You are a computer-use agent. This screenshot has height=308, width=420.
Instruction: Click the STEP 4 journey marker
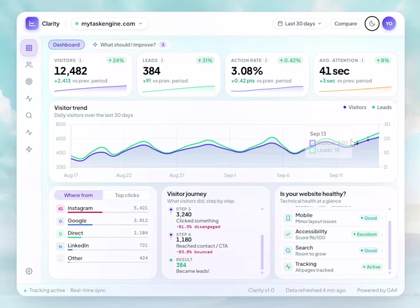[171, 235]
